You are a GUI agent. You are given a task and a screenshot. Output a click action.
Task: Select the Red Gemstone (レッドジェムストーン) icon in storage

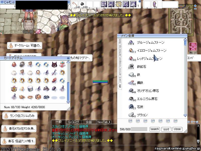pyautogui.click(x=131, y=58)
